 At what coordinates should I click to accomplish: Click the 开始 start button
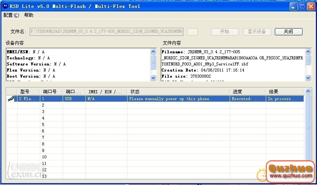pyautogui.click(x=225, y=32)
